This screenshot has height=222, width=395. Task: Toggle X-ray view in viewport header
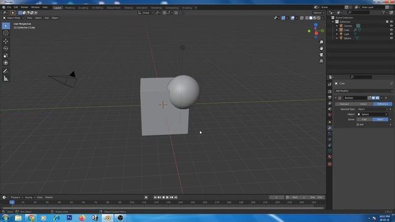coord(302,18)
